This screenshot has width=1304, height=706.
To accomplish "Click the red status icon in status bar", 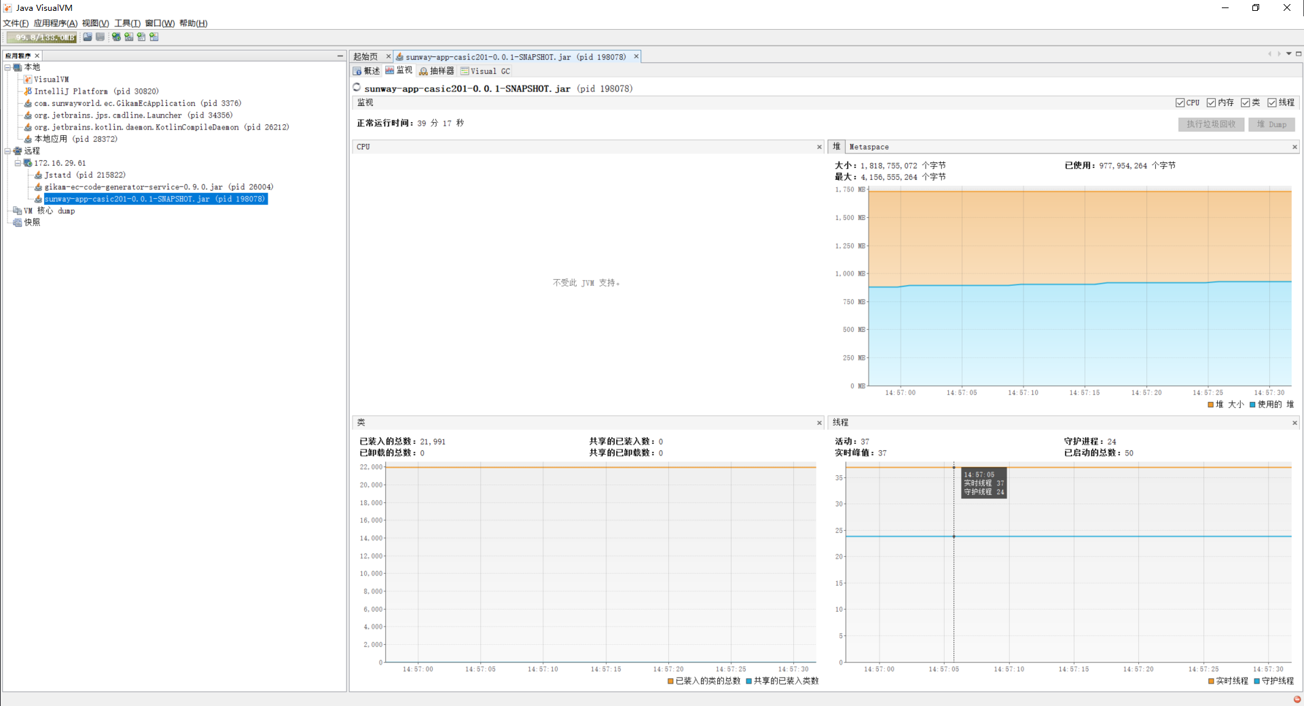I will pyautogui.click(x=1297, y=699).
